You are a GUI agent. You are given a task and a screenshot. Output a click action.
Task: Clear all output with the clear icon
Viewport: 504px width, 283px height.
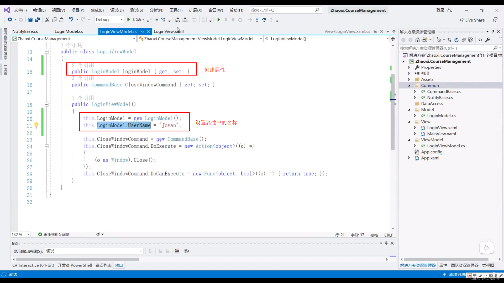(177, 251)
